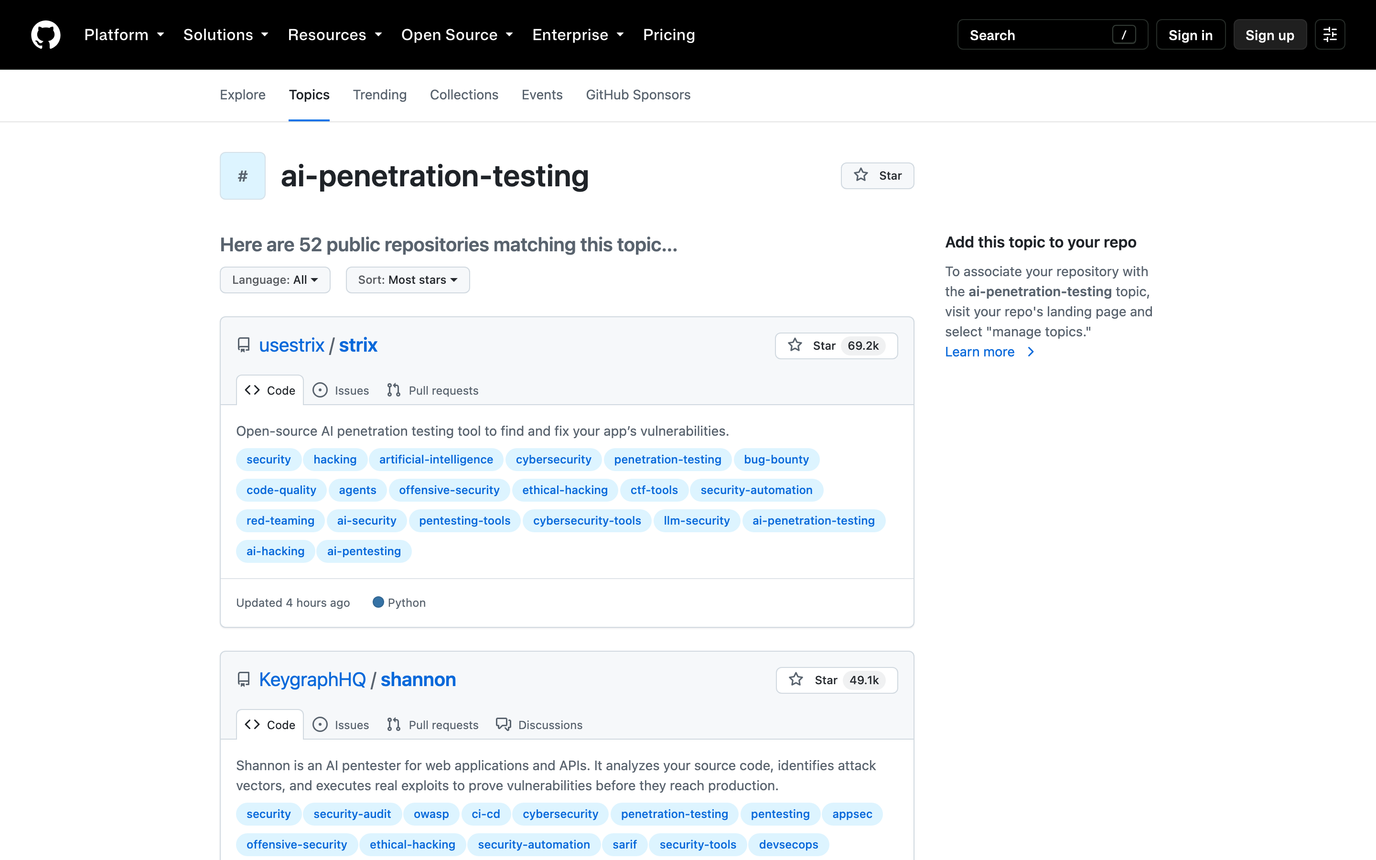This screenshot has width=1376, height=860.
Task: Select the Code tab for strix
Action: point(270,390)
